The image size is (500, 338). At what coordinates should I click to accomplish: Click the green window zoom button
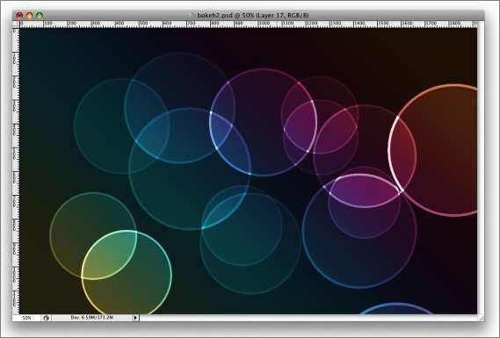40,16
